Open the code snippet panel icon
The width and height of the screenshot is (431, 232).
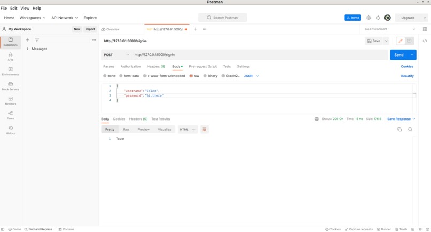[425, 41]
